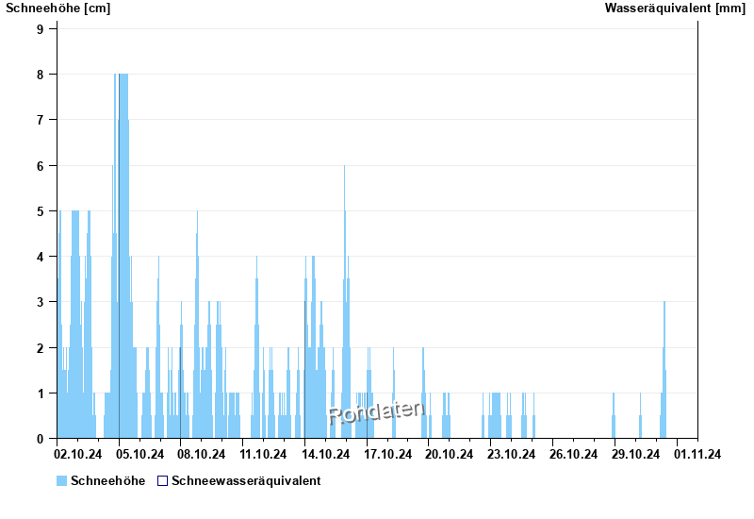Select the 05.10.24 date label
Image resolution: width=754 pixels, height=519 pixels.
(x=139, y=454)
